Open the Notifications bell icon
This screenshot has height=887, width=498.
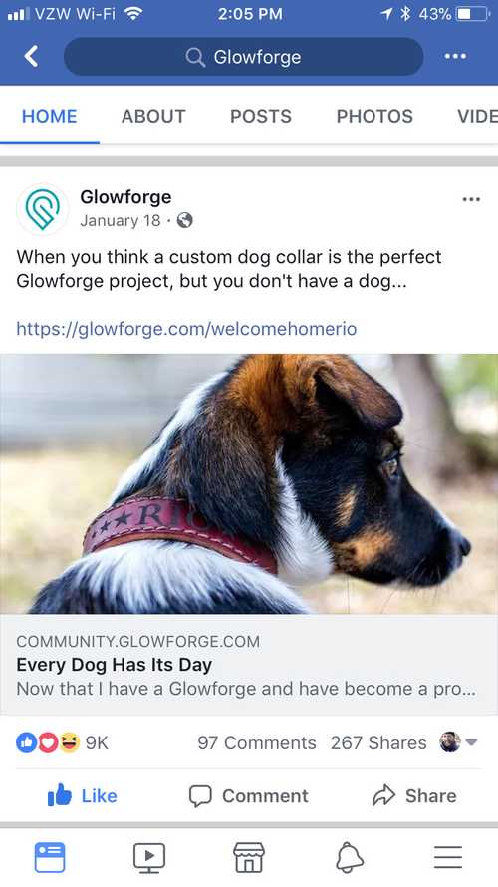[x=350, y=857]
